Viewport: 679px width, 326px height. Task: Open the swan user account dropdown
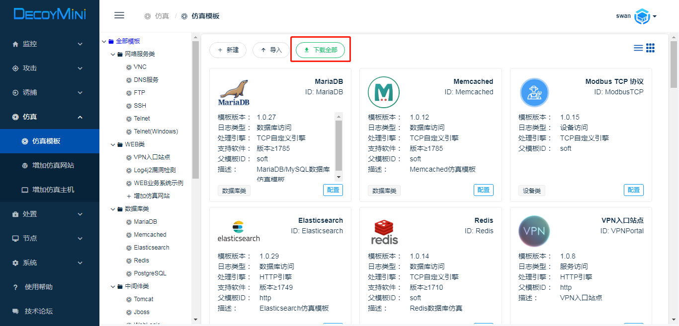tap(637, 16)
